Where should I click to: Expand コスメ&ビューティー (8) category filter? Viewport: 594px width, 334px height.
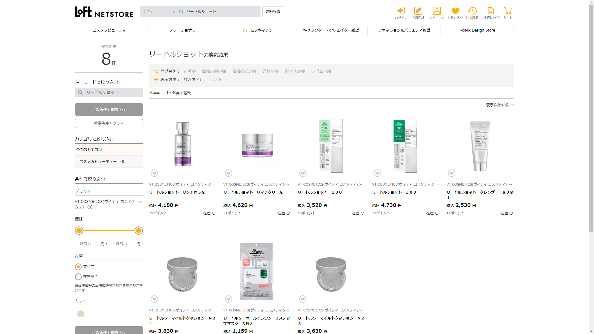tap(109, 162)
